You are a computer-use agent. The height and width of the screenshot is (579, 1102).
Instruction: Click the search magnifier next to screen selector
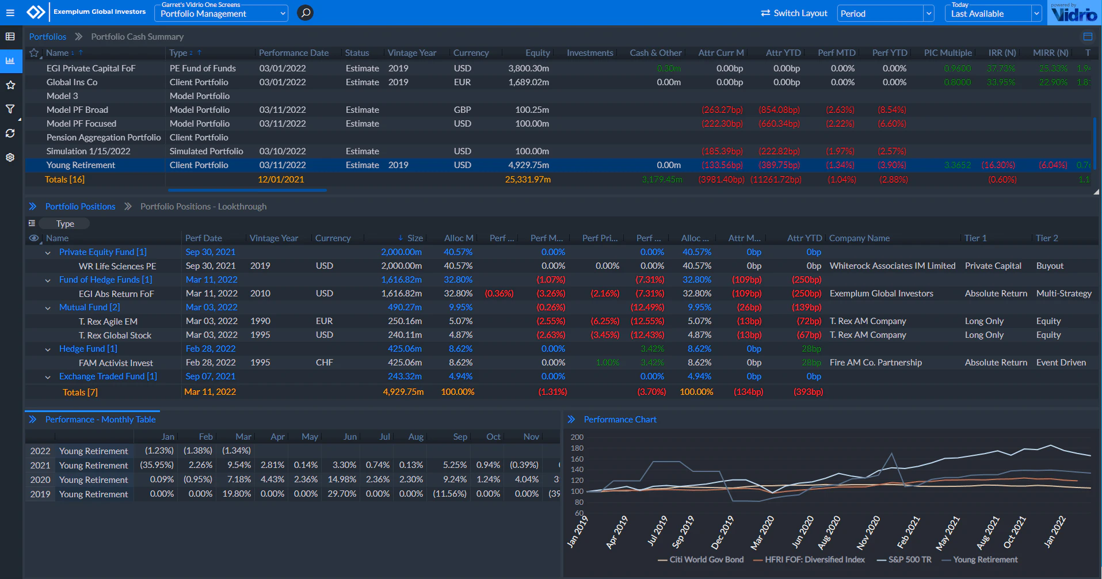[x=305, y=13]
